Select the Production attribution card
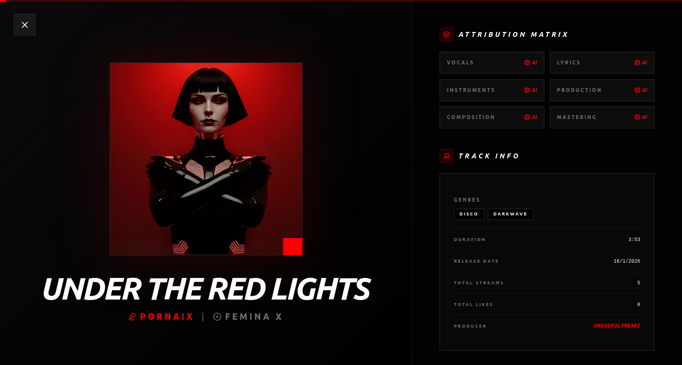The width and height of the screenshot is (682, 365). coord(602,90)
